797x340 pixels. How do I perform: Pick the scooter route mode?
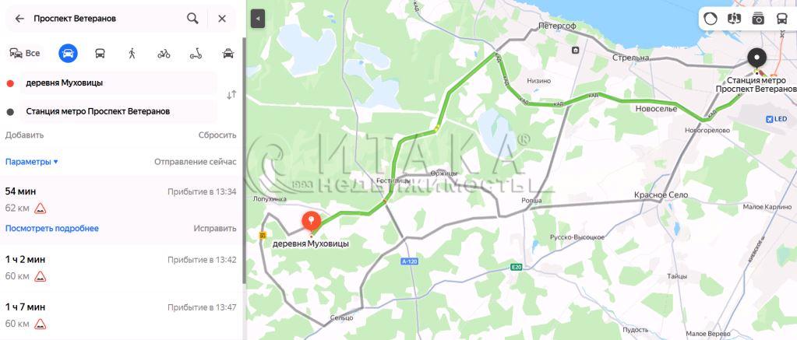(196, 53)
